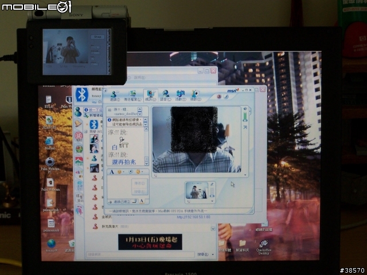Image resolution: width=367 pixels, height=275 pixels.
Task: Click the Send Files (傳送檔案) toolbar icon
Action: coord(132,96)
